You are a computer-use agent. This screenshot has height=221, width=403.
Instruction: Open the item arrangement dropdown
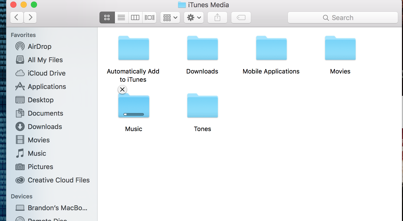pyautogui.click(x=170, y=17)
